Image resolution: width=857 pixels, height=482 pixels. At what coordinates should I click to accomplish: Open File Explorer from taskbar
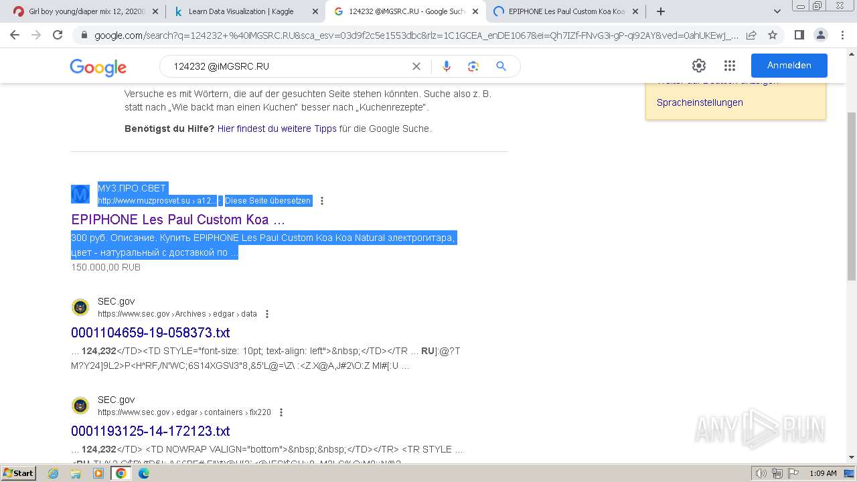pyautogui.click(x=76, y=473)
